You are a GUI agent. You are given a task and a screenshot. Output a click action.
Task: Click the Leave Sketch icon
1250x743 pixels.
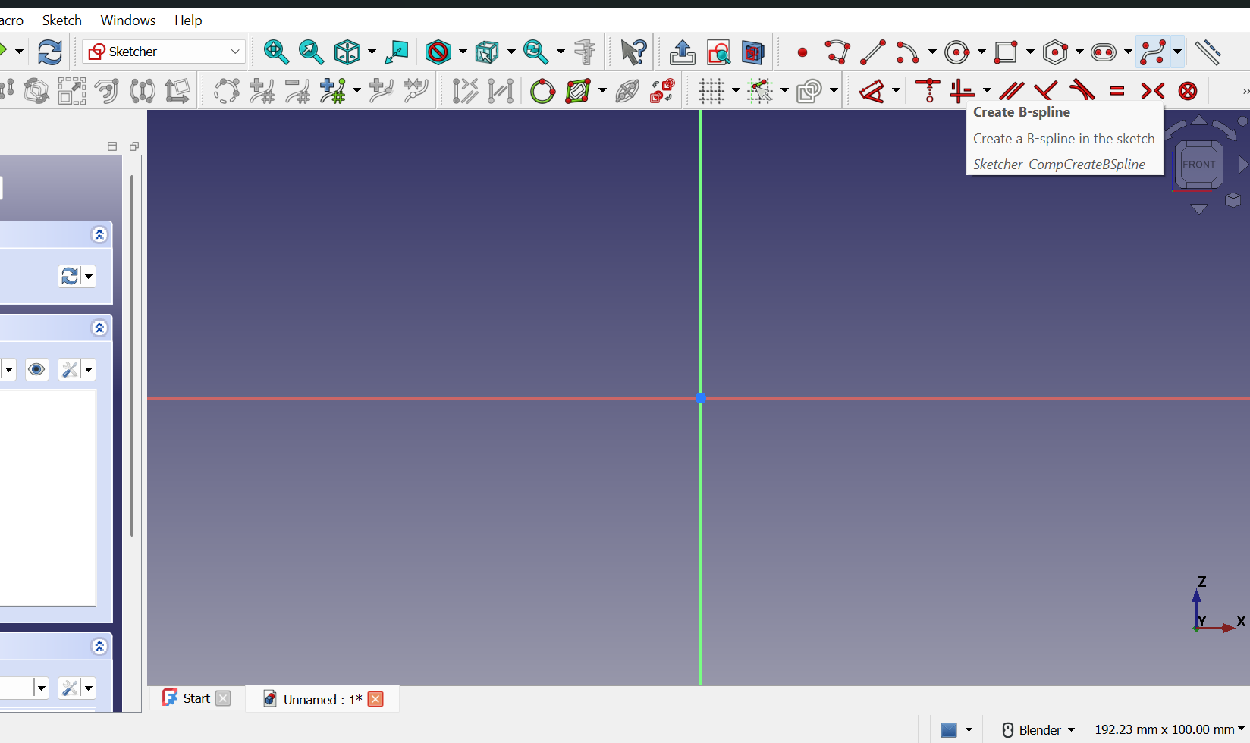683,52
